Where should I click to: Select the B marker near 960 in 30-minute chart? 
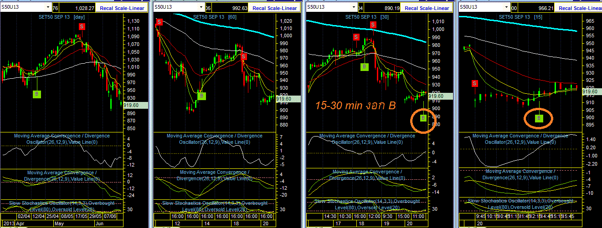click(364, 67)
